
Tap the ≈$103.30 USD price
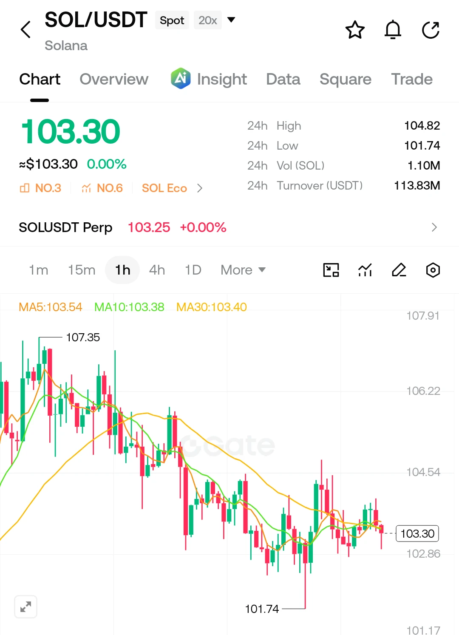pos(48,164)
